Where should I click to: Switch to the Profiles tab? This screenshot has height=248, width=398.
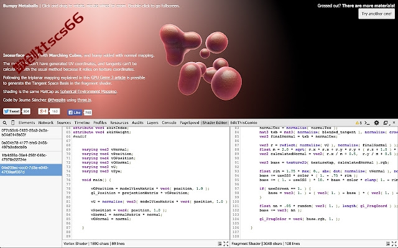pyautogui.click(x=99, y=123)
